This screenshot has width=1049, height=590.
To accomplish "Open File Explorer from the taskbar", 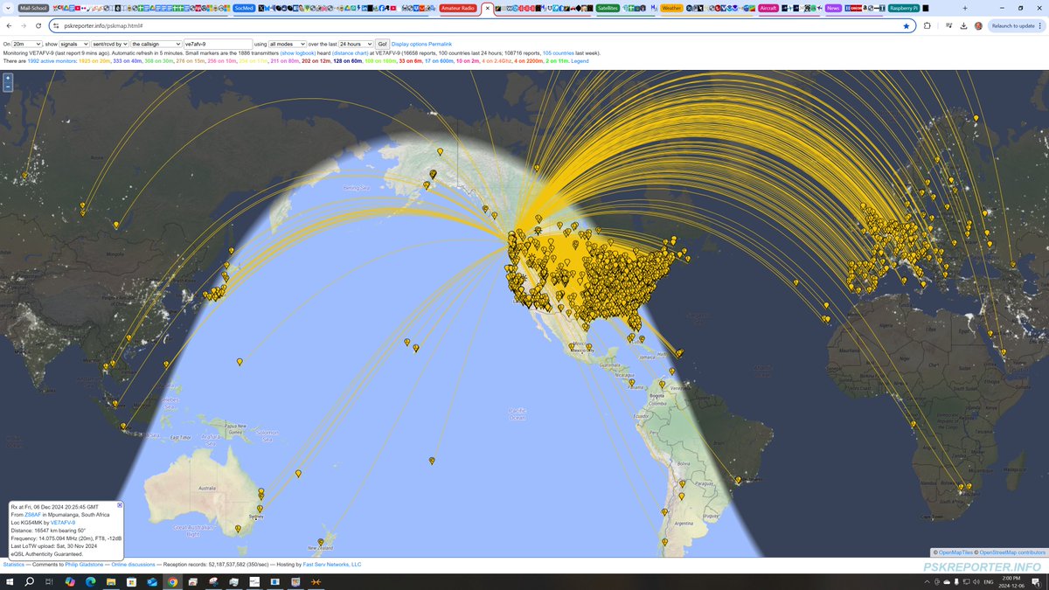I will (x=111, y=581).
